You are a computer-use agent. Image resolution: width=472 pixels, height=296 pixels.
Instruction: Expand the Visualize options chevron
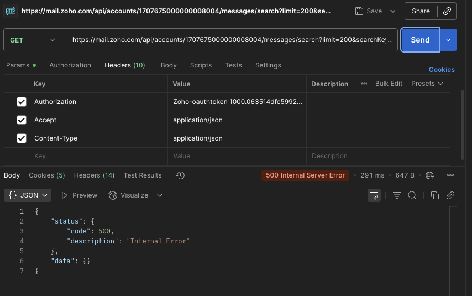pos(160,195)
